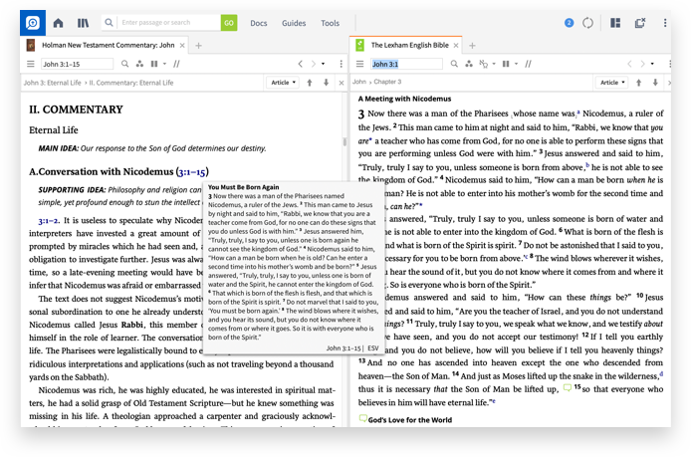691x457 pixels.
Task: Click the Bible panel visual filters icon
Action: point(469,64)
